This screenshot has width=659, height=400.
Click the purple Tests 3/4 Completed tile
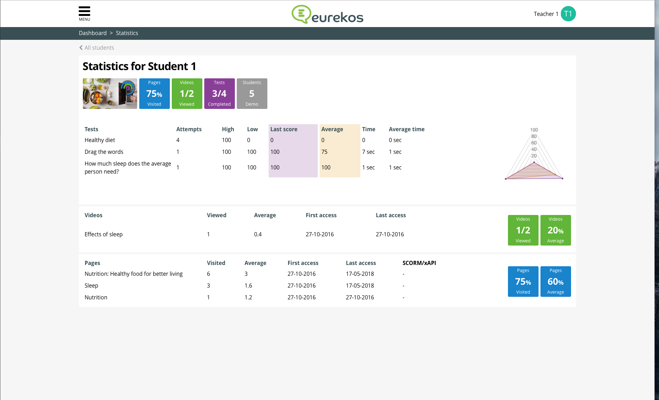[219, 94]
